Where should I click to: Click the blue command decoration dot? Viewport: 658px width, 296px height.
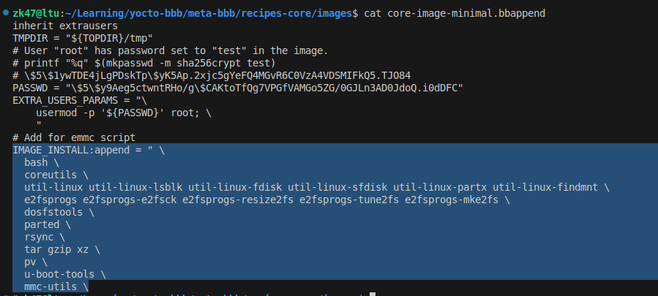click(x=5, y=14)
